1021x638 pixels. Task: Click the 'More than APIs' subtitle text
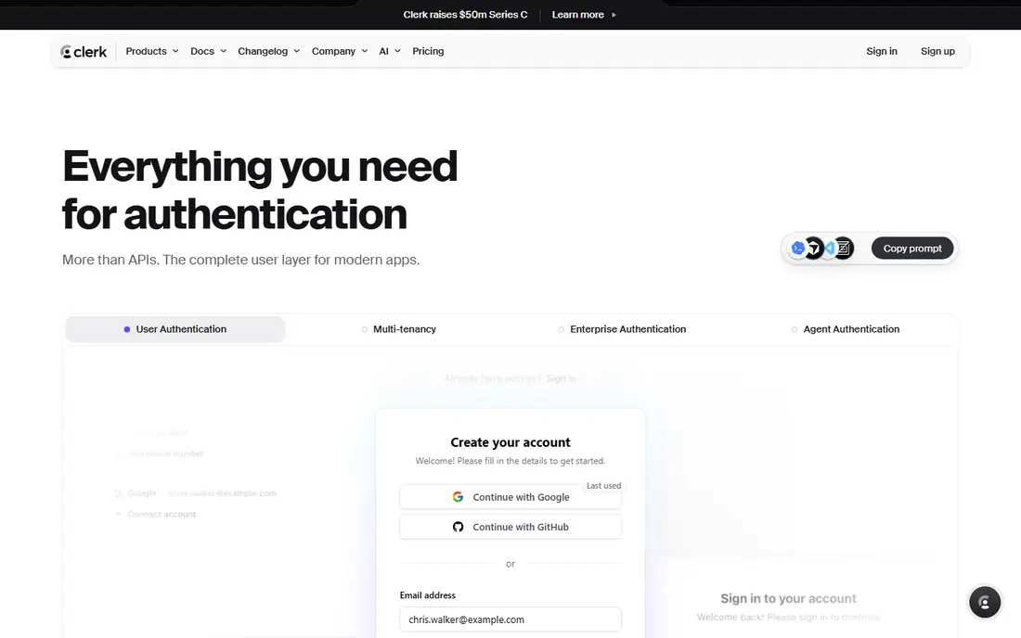coord(241,260)
